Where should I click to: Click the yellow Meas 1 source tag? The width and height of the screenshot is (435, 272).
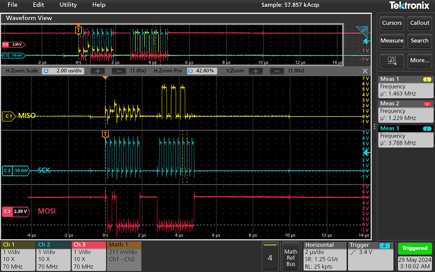[x=427, y=79]
